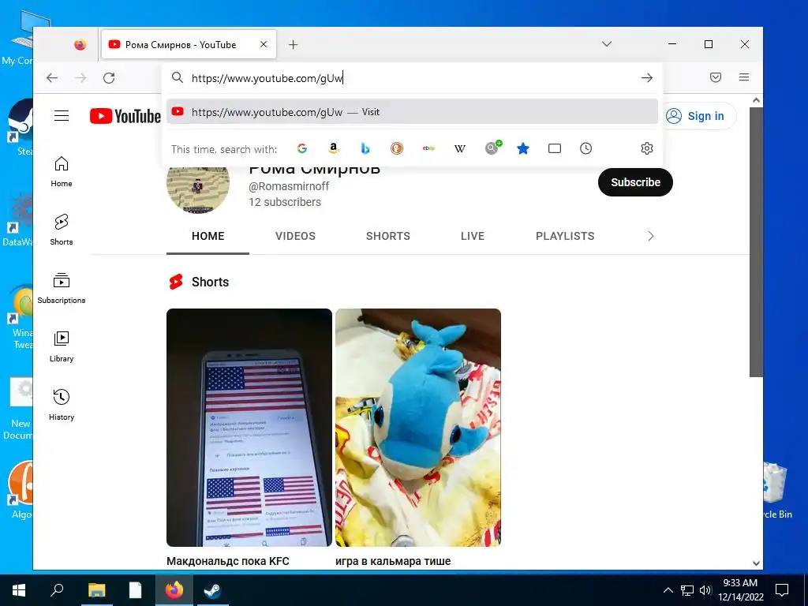Search this time with Wikipedia
Viewport: 808px width, 606px height.
(460, 148)
